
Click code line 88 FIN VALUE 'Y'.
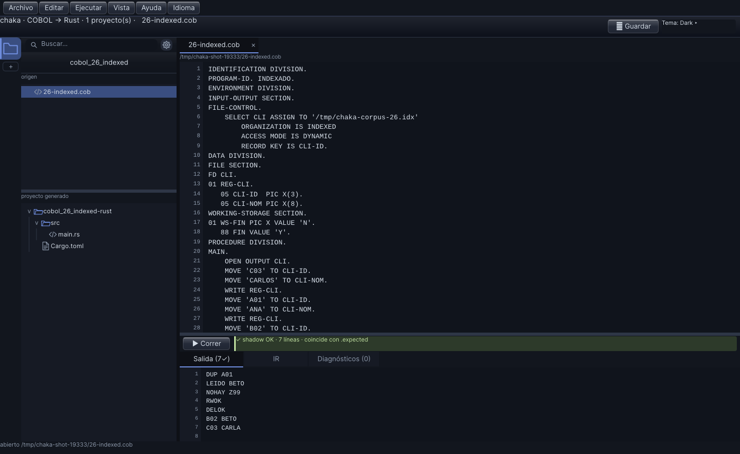[x=255, y=232]
